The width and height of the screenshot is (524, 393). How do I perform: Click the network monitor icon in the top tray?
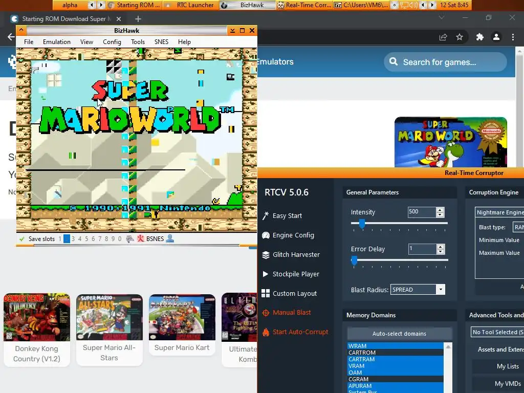(404, 5)
